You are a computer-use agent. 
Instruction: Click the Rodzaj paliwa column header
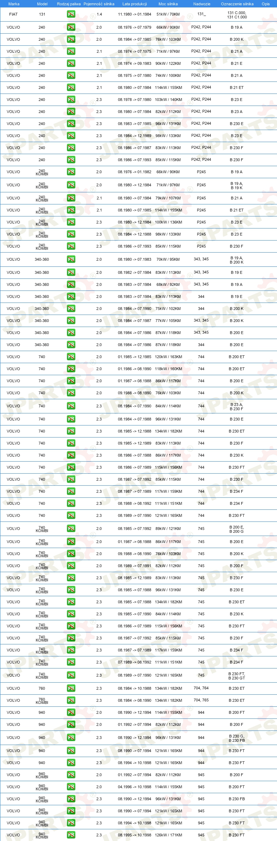(69, 4)
